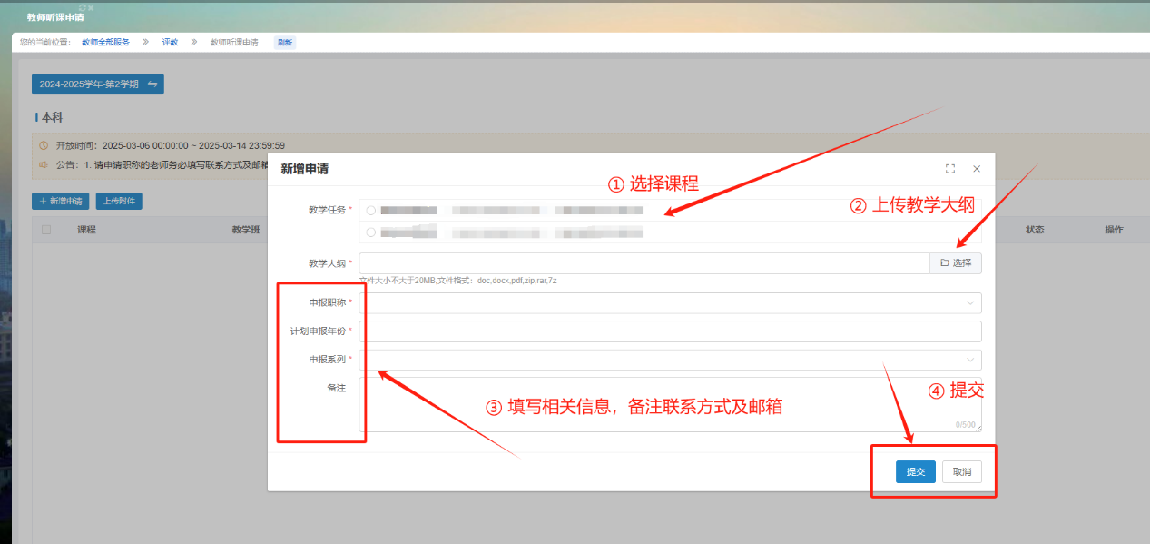This screenshot has height=544, width=1150.
Task: Expand the 申报系列 dropdown
Action: (670, 360)
